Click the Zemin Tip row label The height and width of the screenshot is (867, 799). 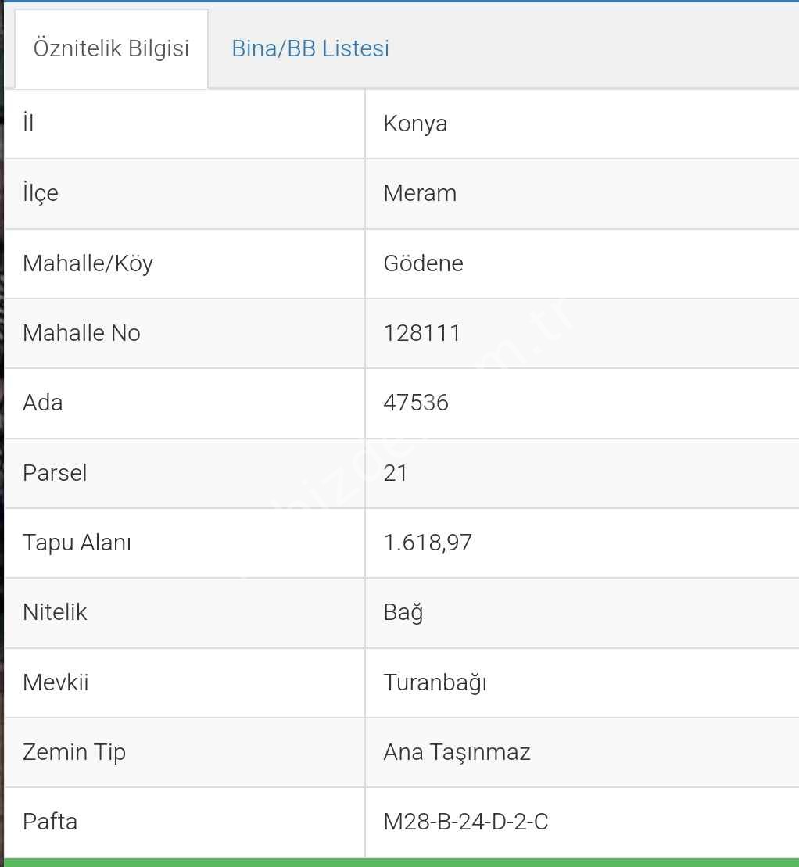click(74, 752)
